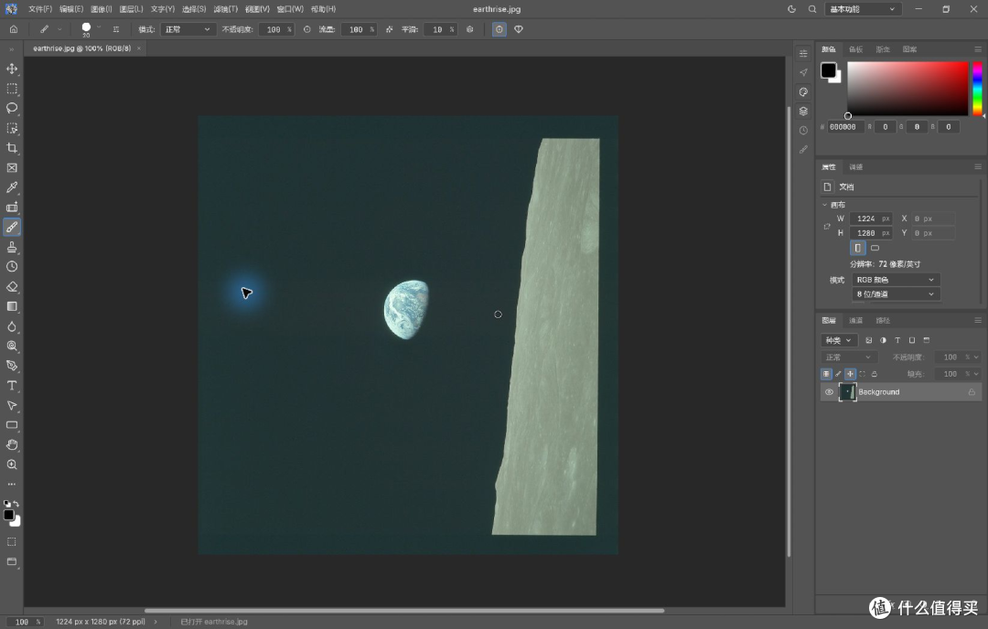Image resolution: width=988 pixels, height=629 pixels.
Task: Open the RGB 颜色 mode dropdown
Action: coord(896,280)
